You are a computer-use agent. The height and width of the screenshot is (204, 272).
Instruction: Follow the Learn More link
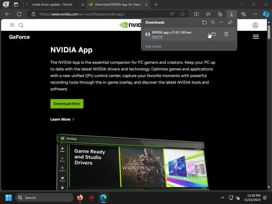pos(62,119)
